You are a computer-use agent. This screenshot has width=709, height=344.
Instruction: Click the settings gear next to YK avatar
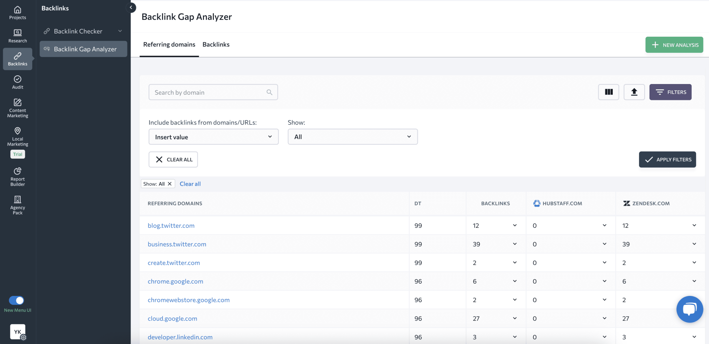24,338
